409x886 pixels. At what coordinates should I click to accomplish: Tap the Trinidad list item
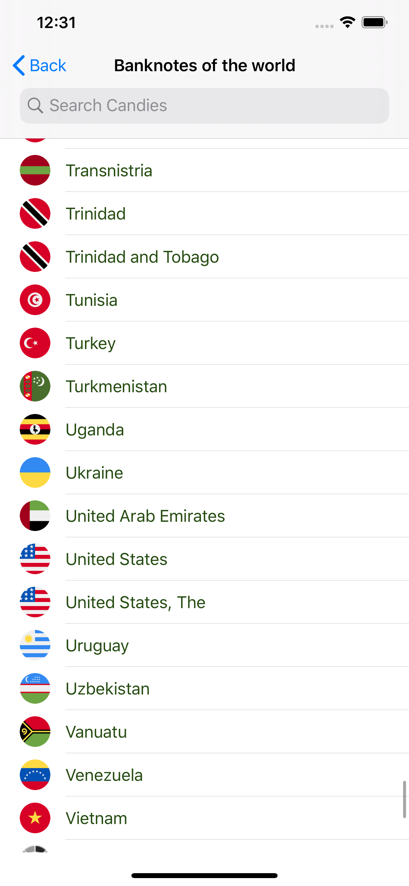click(x=95, y=214)
